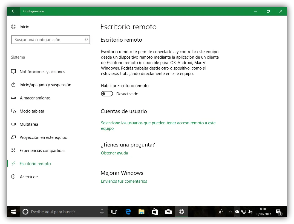
Task: Open Inicio/apagado y suspensión settings
Action: click(45, 85)
